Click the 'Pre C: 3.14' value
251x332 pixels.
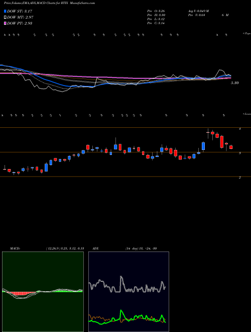click(x=156, y=23)
